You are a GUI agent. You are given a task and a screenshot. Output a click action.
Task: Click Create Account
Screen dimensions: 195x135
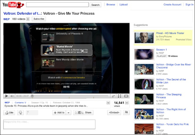click(172, 5)
